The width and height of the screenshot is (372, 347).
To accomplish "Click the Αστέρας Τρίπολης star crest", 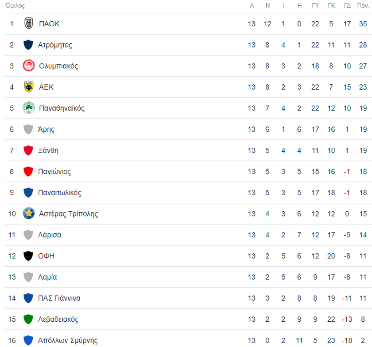I will tap(29, 213).
